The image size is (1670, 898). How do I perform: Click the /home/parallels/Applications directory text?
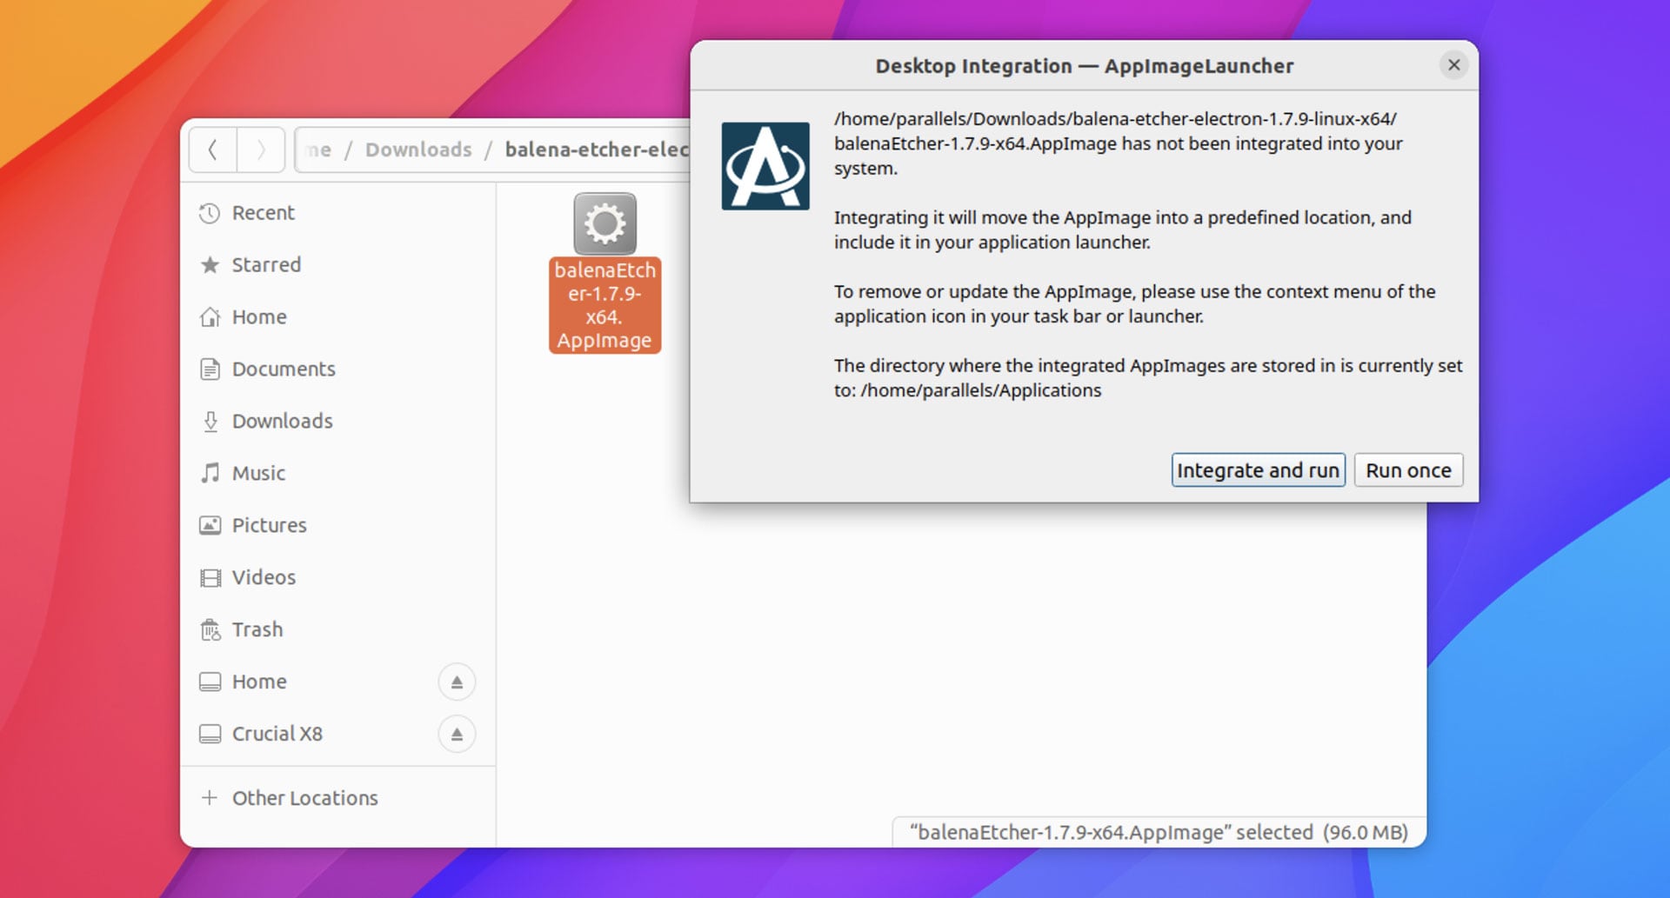(981, 390)
